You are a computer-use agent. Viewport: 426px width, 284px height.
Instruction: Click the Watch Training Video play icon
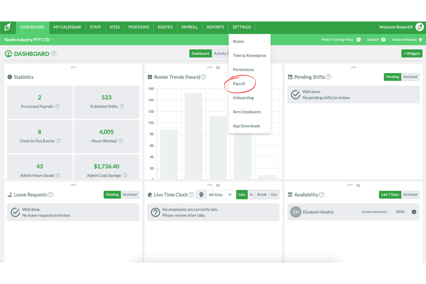pyautogui.click(x=359, y=40)
